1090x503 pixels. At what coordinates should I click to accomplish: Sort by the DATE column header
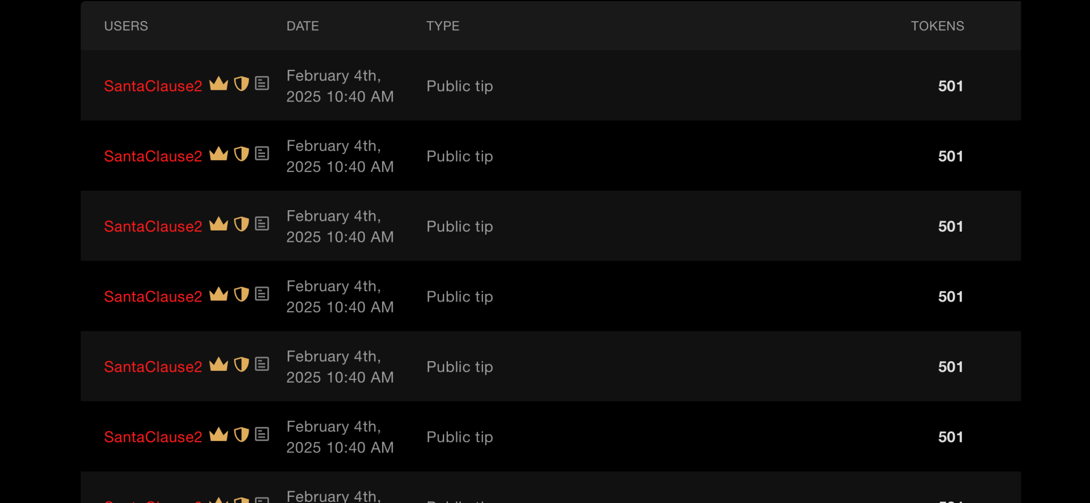coord(303,26)
